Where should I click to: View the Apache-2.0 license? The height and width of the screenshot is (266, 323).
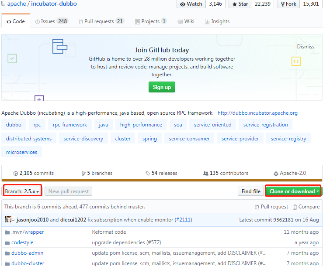290,173
